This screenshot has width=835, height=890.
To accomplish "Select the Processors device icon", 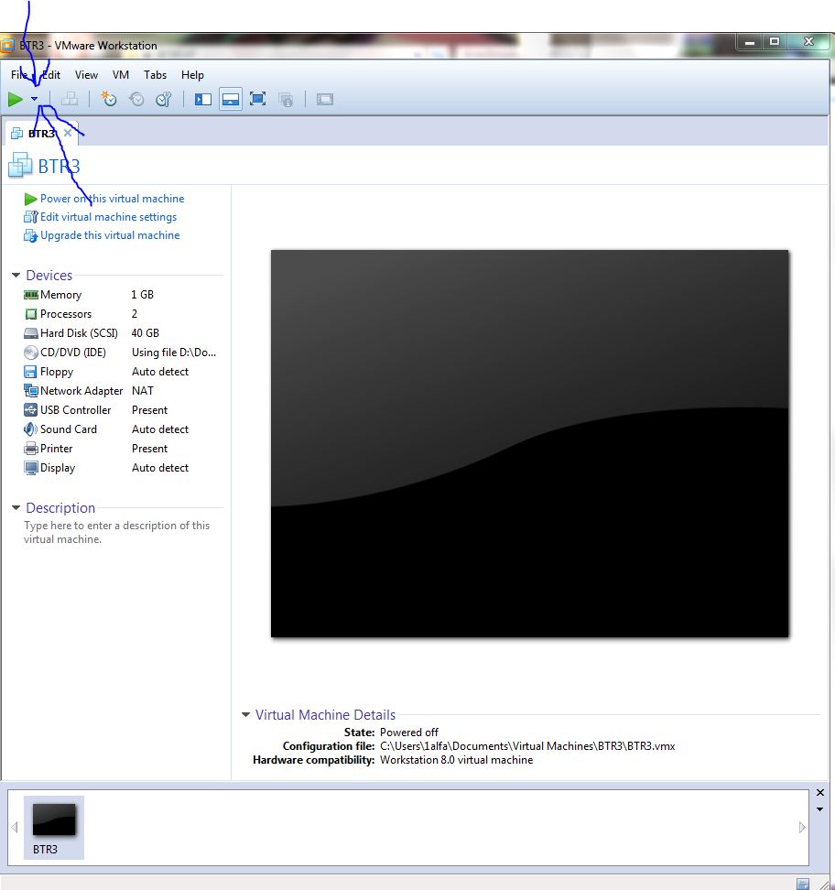I will tap(30, 314).
